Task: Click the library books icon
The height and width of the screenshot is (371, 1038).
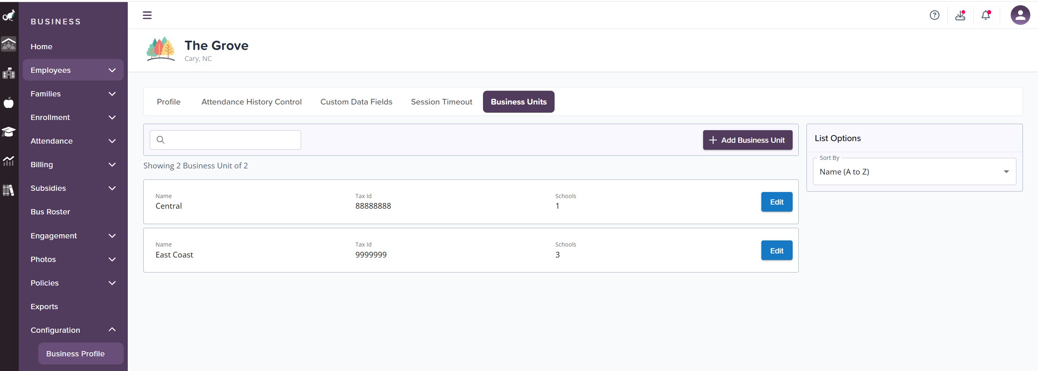Action: click(9, 190)
